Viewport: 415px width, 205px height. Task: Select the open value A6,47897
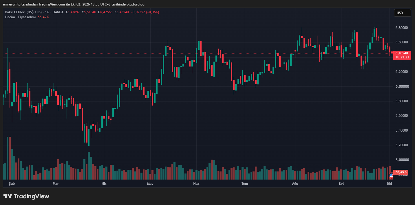(73, 12)
